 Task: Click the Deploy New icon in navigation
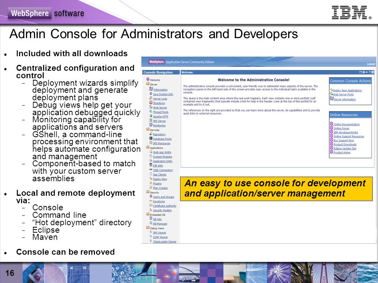point(151,178)
